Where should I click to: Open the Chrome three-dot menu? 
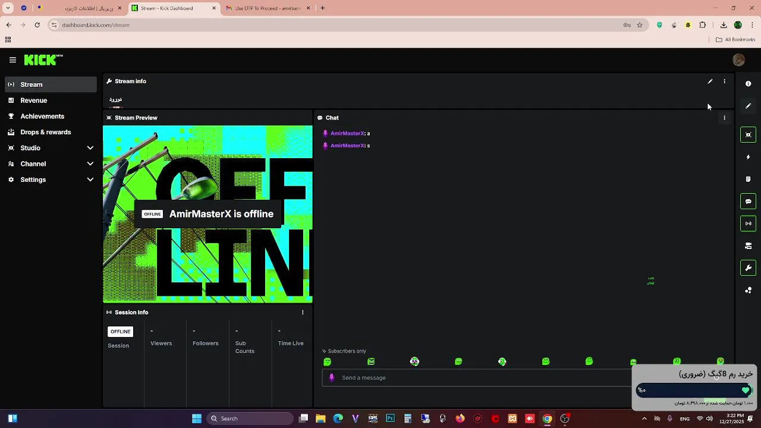click(x=752, y=25)
